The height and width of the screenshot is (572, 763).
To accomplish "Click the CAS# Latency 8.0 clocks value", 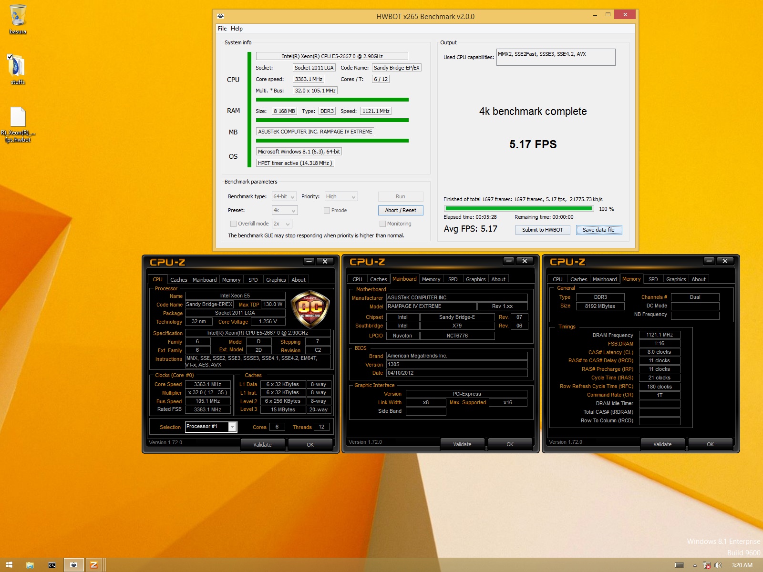I will [x=660, y=352].
